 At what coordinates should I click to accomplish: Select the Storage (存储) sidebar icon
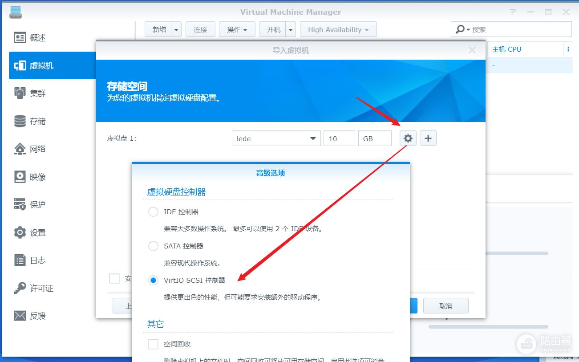(x=20, y=121)
